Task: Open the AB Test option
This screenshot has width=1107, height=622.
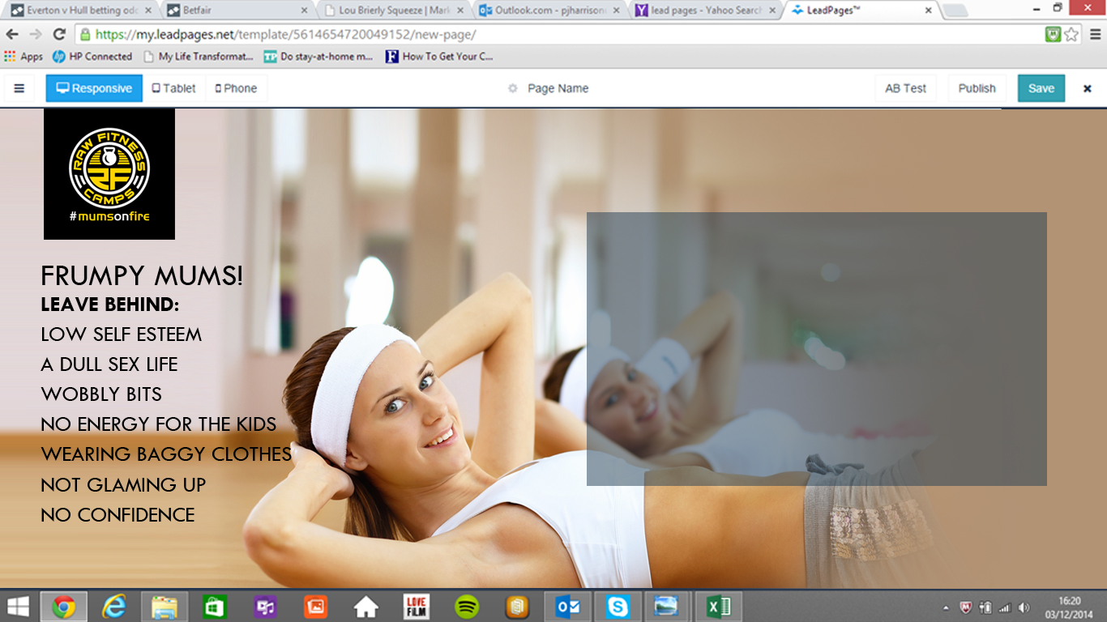Action: point(905,88)
